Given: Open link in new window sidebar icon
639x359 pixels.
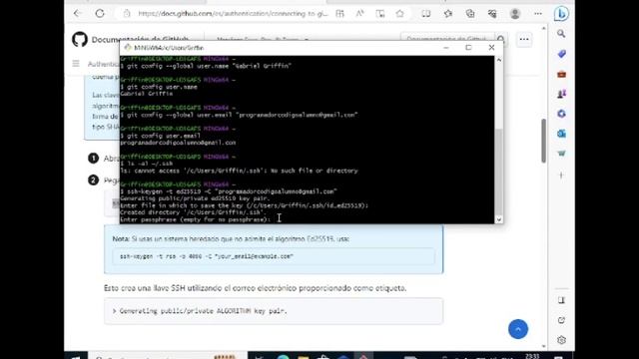Looking at the screenshot, I should pyautogui.click(x=561, y=320).
